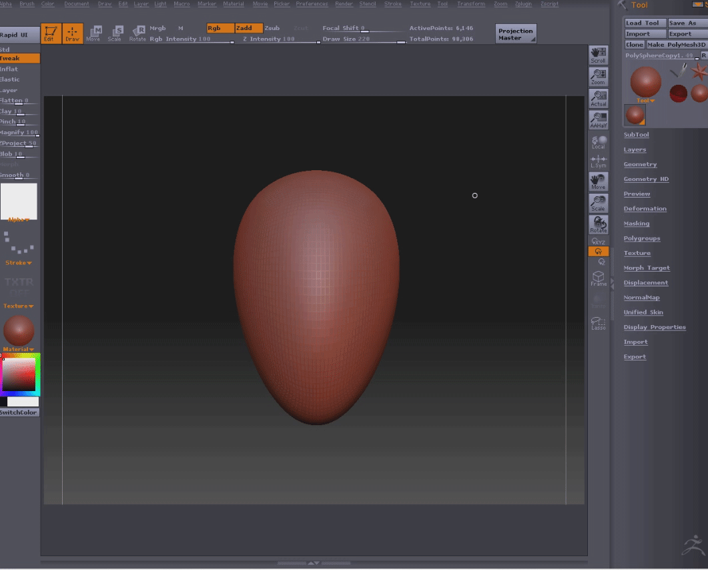Select the Draw mode icon
This screenshot has height=570, width=708.
coord(72,33)
